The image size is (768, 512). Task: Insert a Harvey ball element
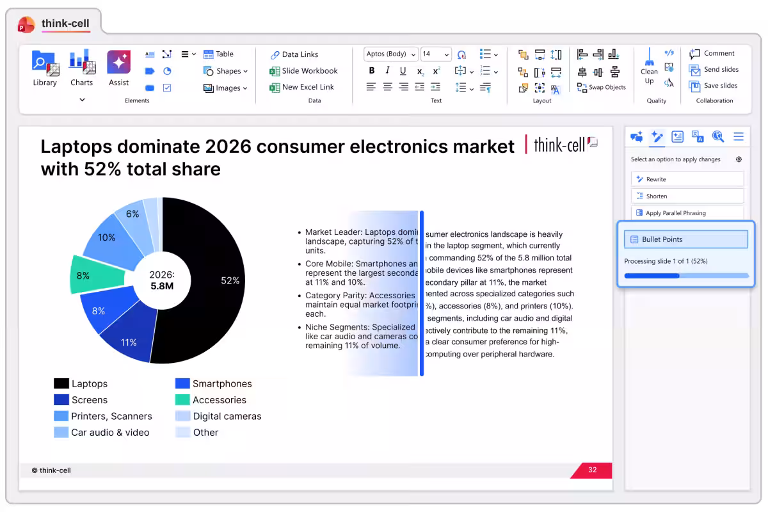(167, 71)
